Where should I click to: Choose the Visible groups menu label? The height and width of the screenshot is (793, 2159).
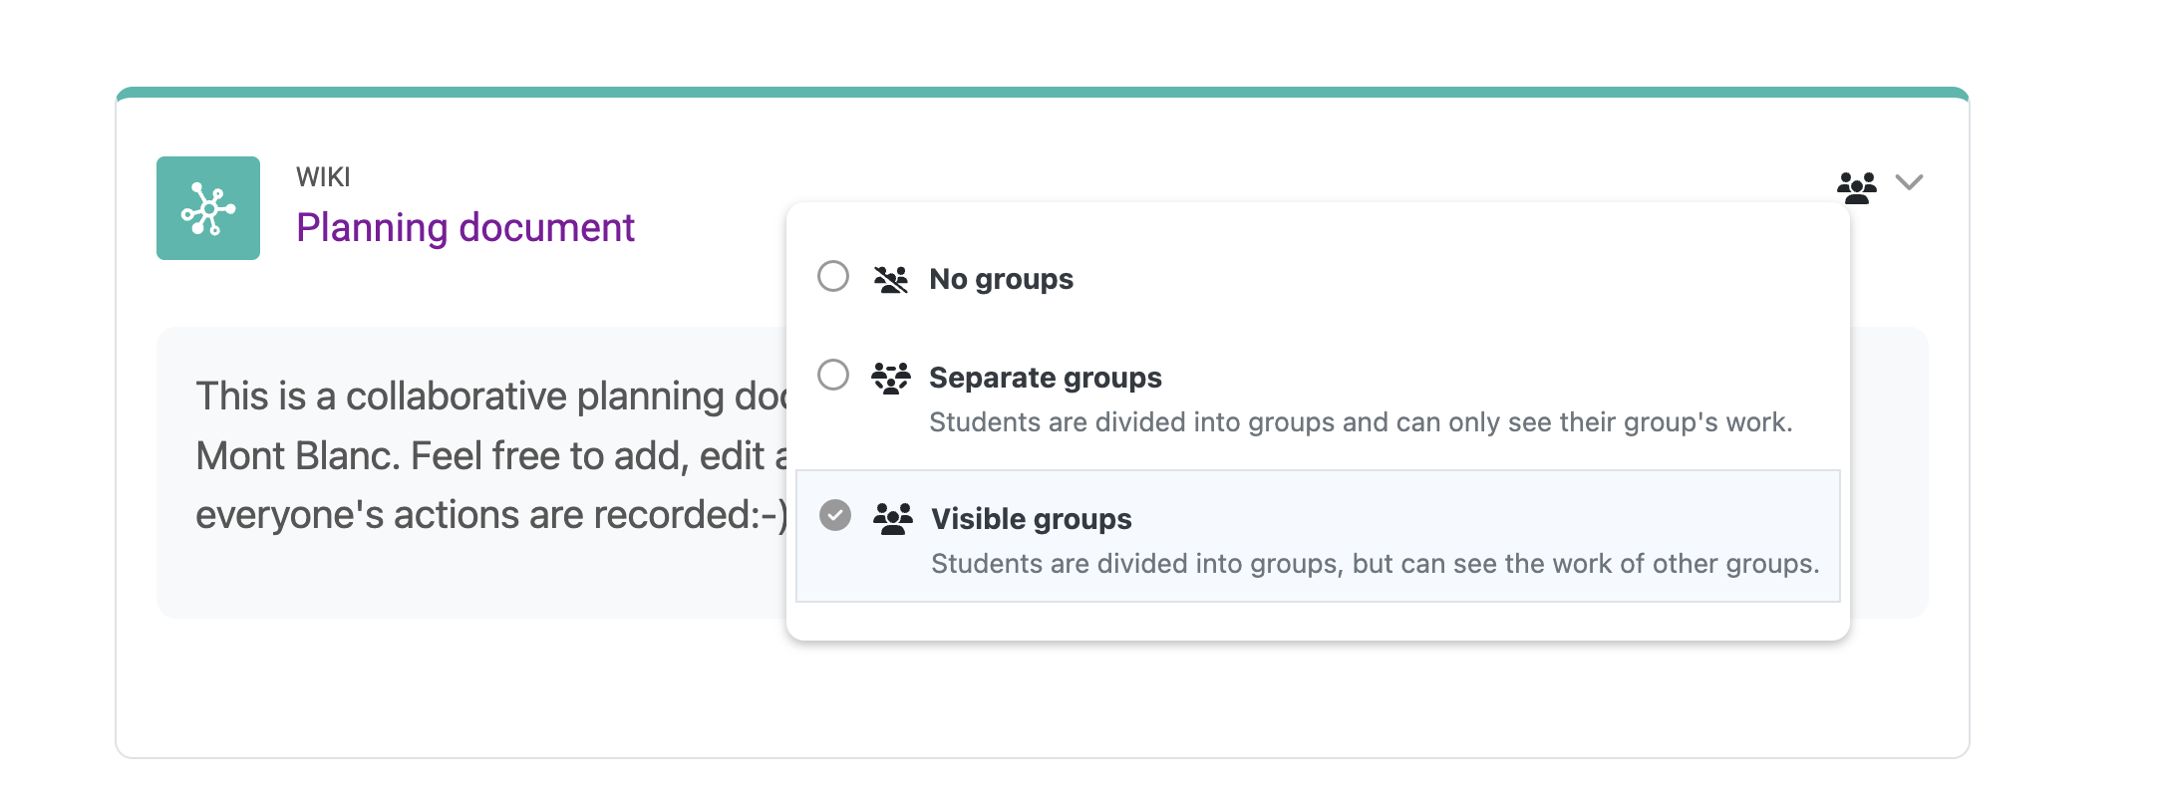click(x=1032, y=519)
